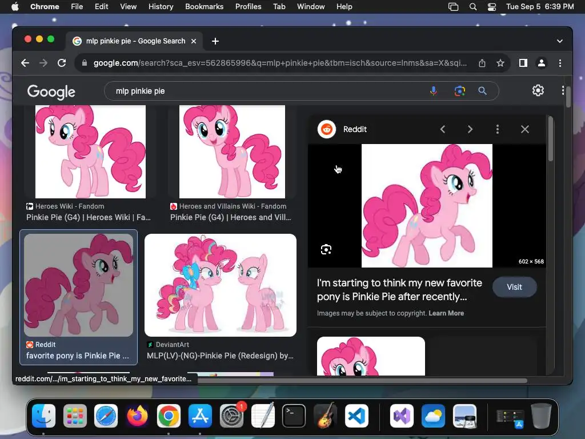Click the Google logo
This screenshot has width=585, height=439.
[51, 92]
